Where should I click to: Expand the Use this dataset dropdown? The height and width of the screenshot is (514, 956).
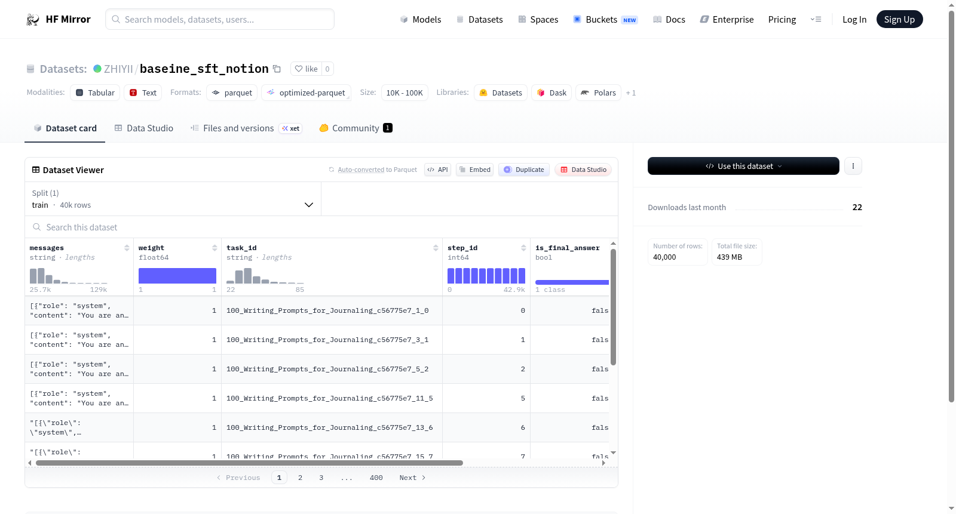pyautogui.click(x=743, y=166)
